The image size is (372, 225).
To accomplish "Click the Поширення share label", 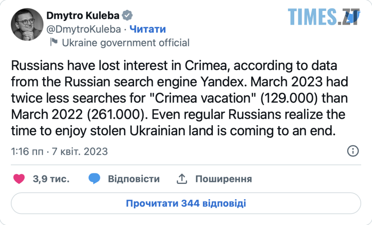I will click(x=223, y=179).
